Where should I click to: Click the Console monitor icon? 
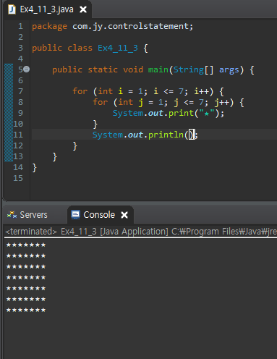[76, 215]
